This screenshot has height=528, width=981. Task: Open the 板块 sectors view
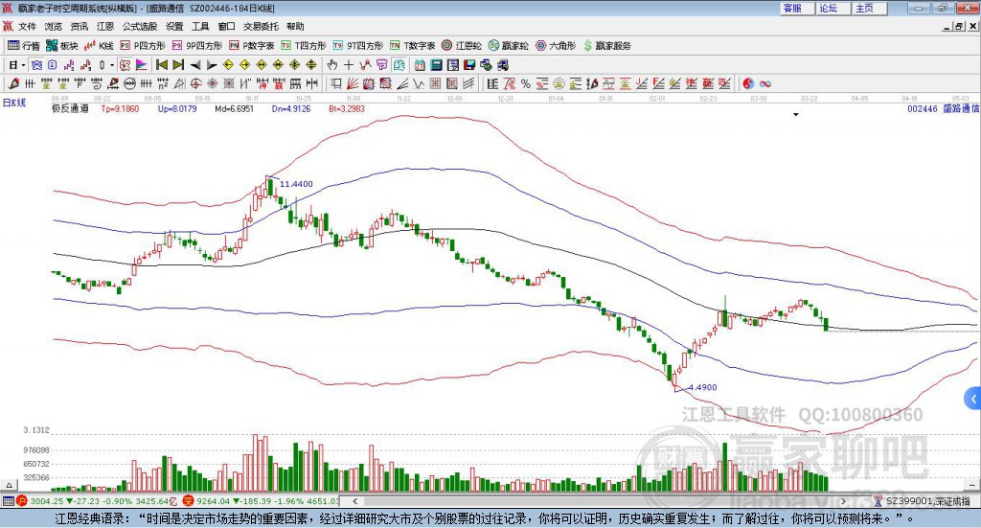click(61, 46)
